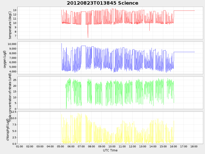Click the mole concentration of nitrate axis label
The width and height of the screenshot is (205, 154).
10,97
